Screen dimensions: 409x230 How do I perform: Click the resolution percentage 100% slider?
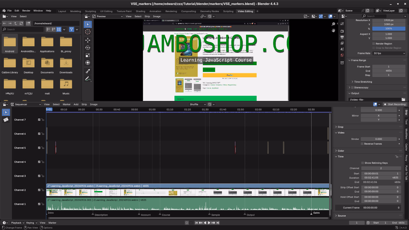coord(389,28)
